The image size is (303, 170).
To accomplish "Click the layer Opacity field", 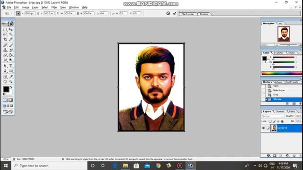I will pos(298,116).
